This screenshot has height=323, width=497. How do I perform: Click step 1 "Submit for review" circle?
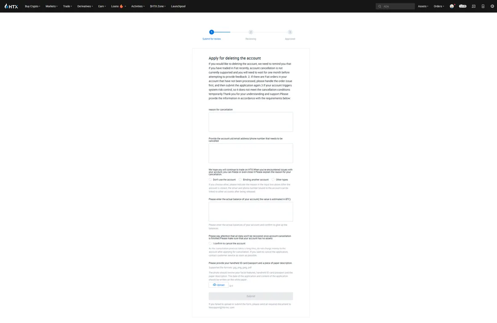(x=211, y=32)
